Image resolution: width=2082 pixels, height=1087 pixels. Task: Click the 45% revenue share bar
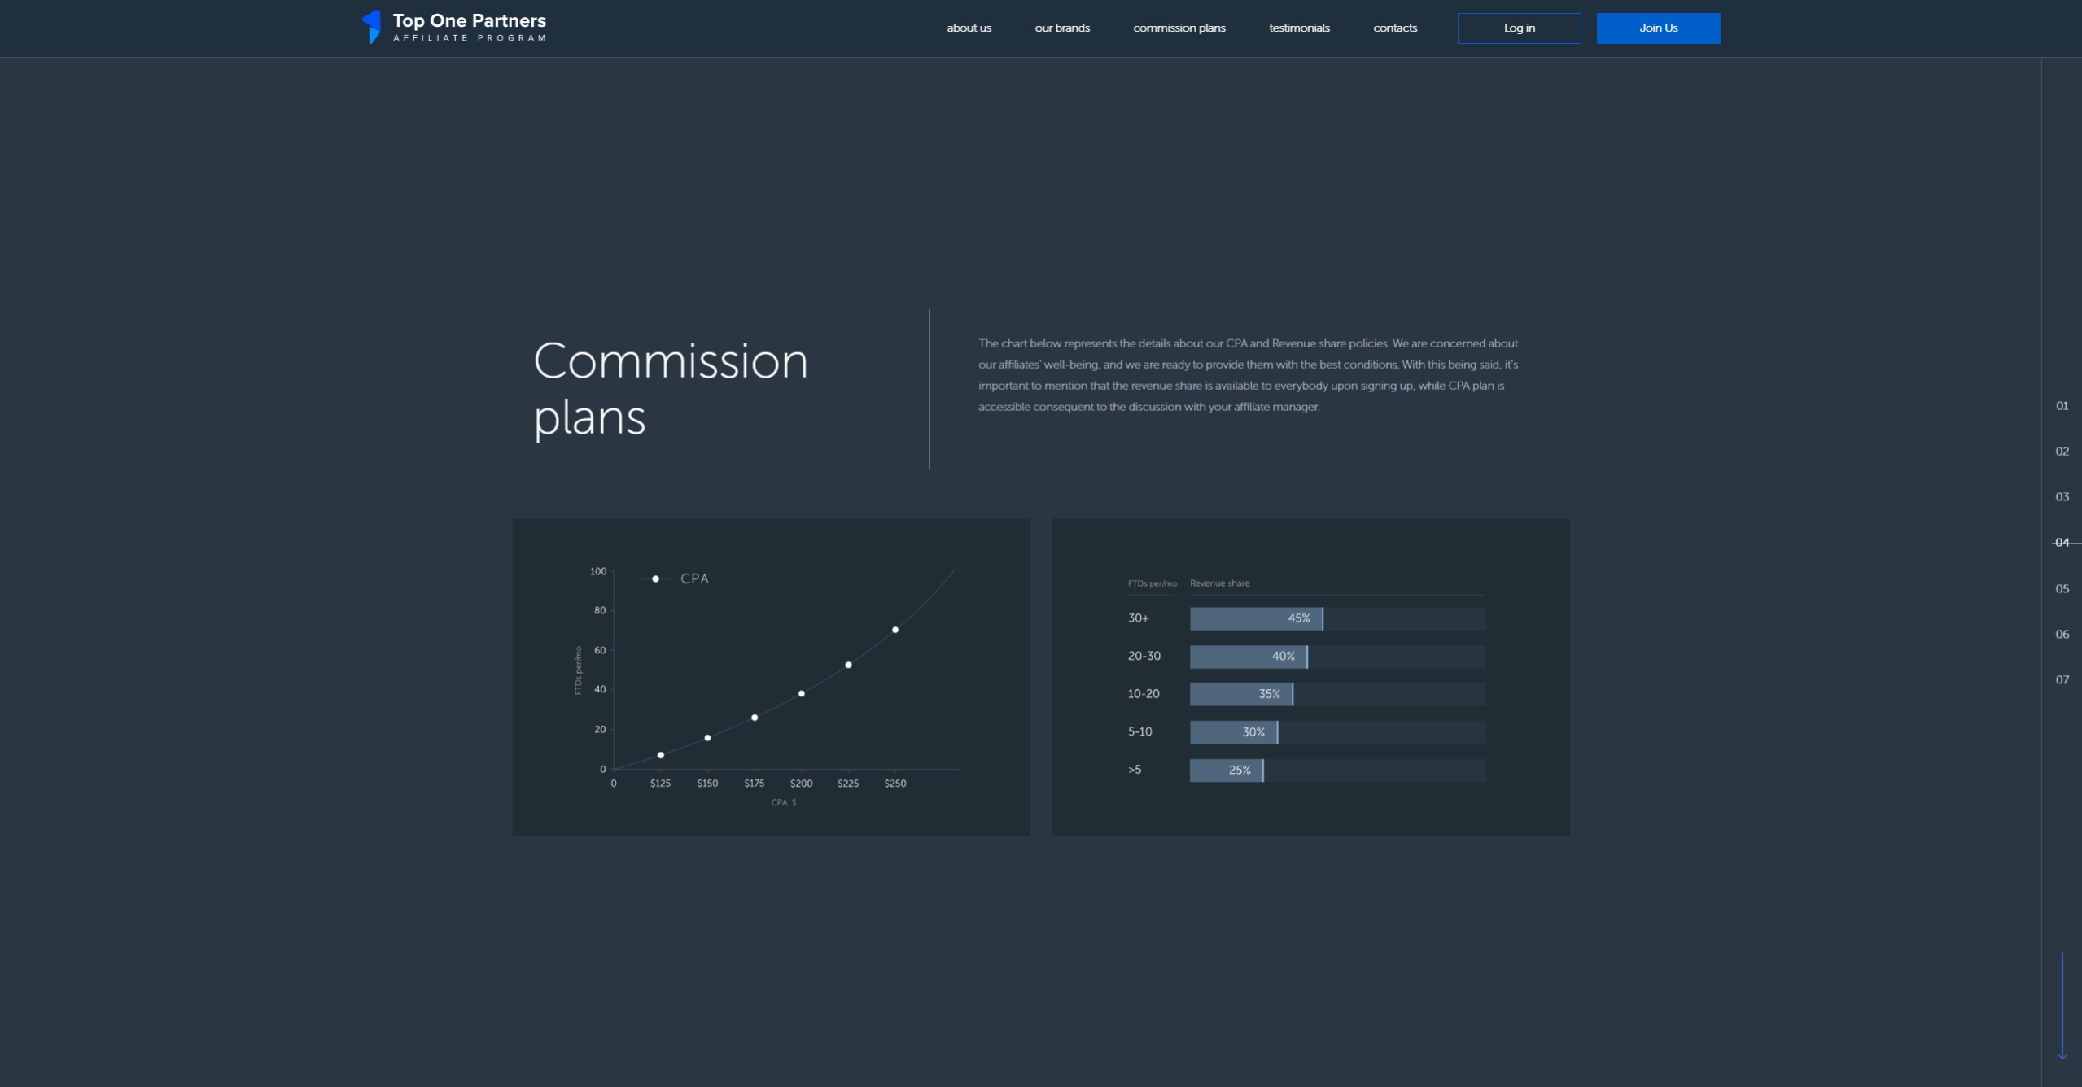[x=1255, y=619]
